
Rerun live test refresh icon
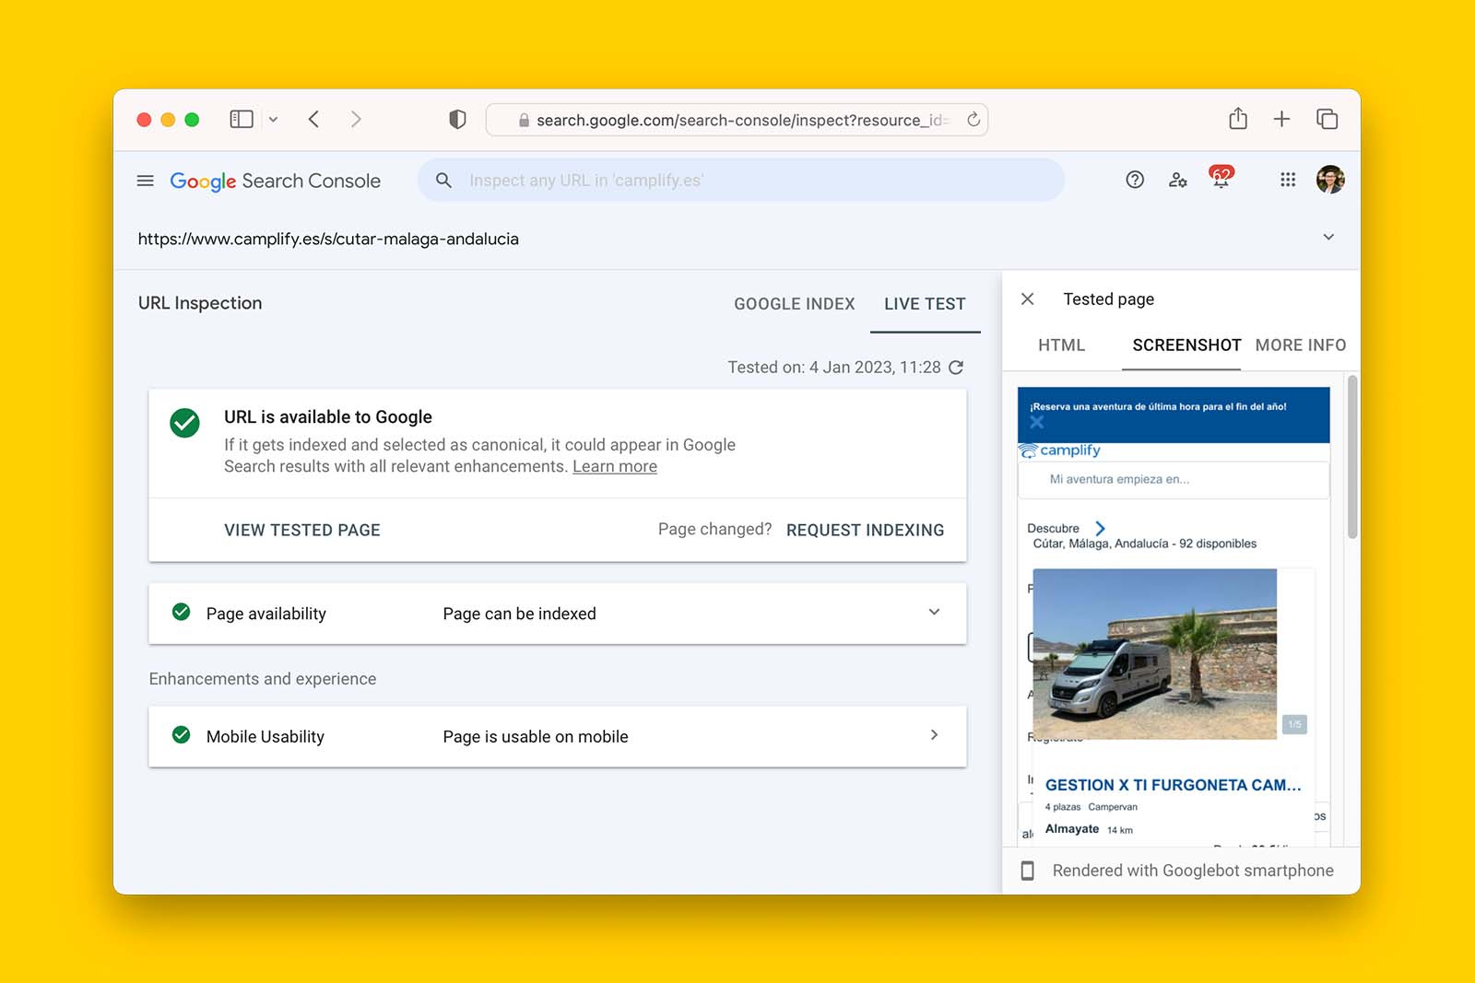click(x=956, y=367)
